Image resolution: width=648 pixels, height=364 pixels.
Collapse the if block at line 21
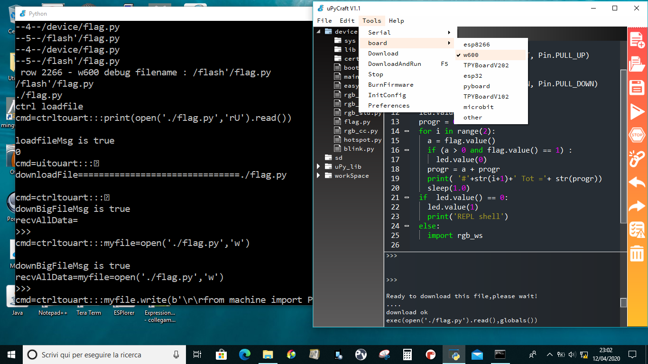click(407, 197)
